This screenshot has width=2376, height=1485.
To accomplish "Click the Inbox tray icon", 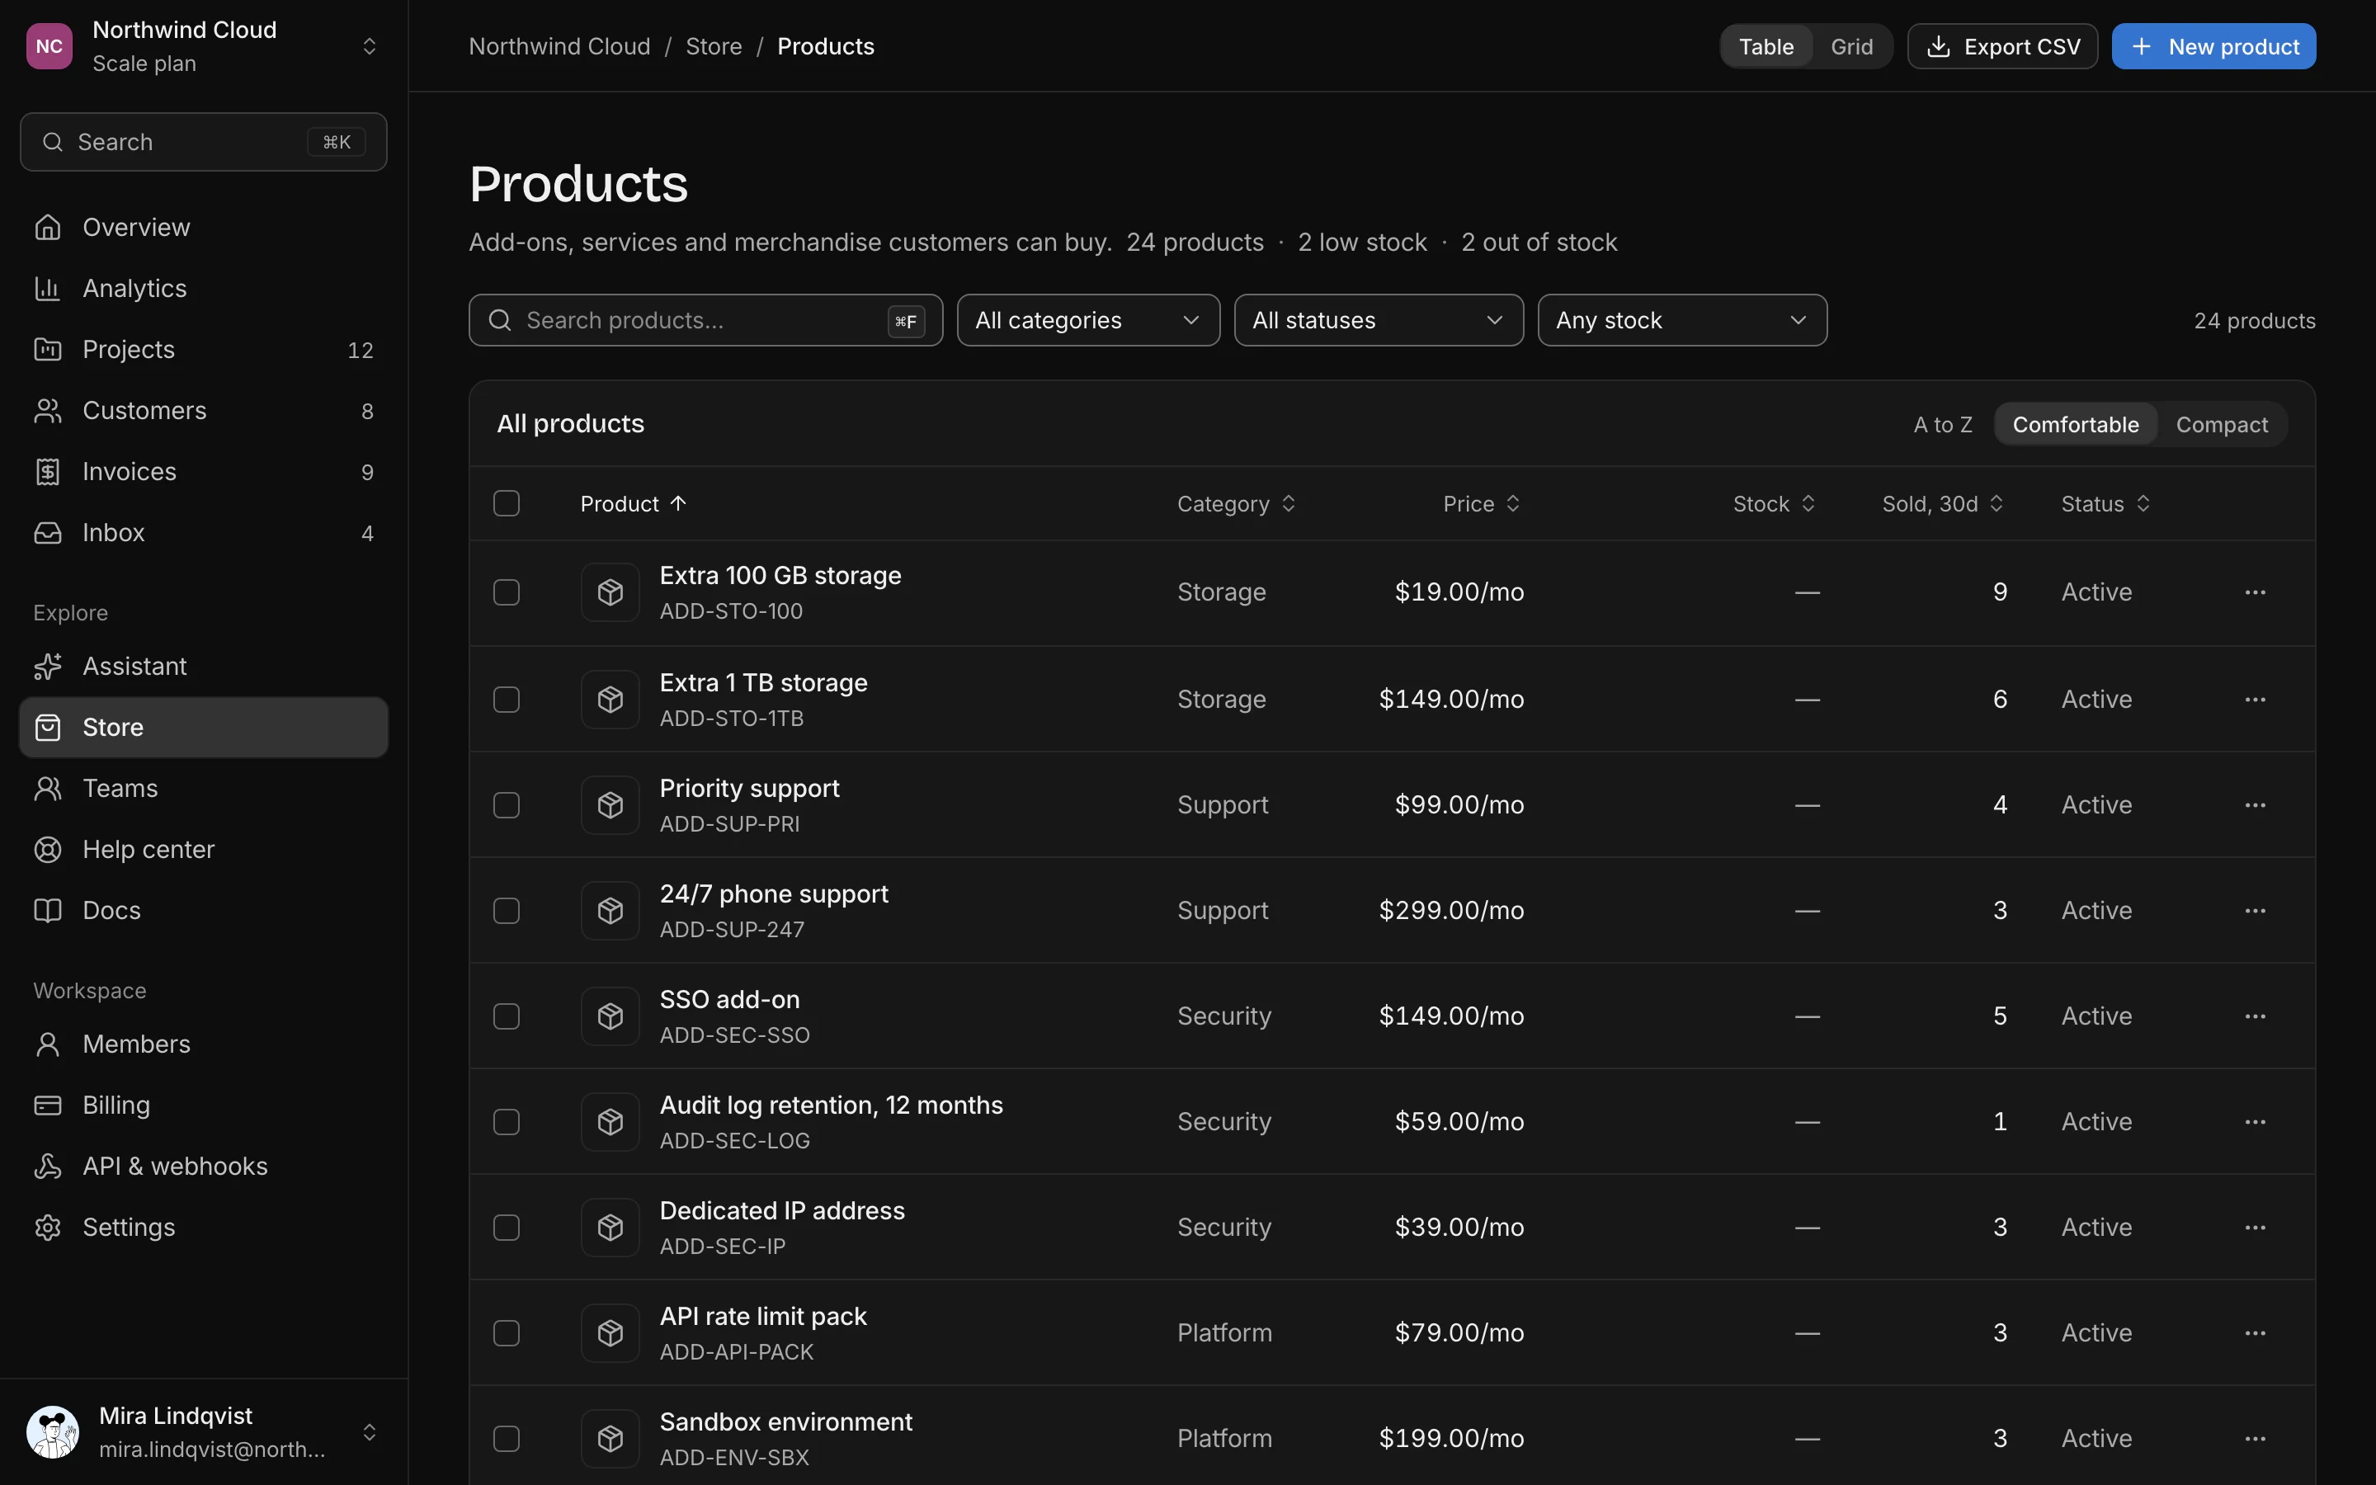I will [x=47, y=532].
